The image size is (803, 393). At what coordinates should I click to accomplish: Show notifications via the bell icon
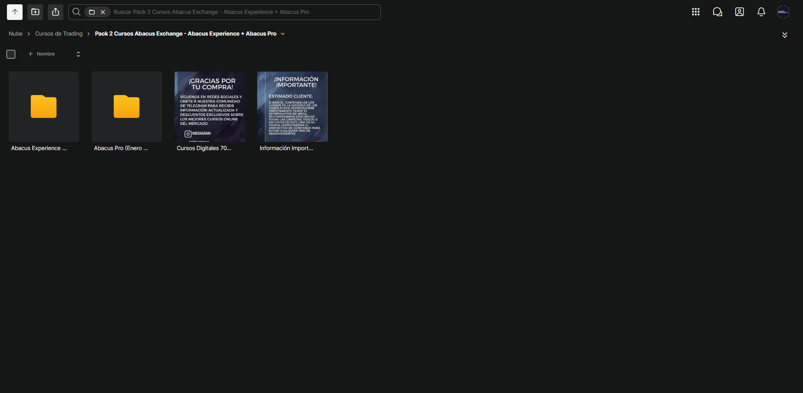[761, 12]
